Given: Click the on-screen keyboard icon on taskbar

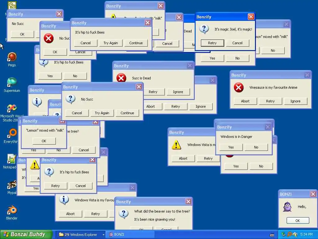Looking at the screenshot, I should tap(272, 235).
